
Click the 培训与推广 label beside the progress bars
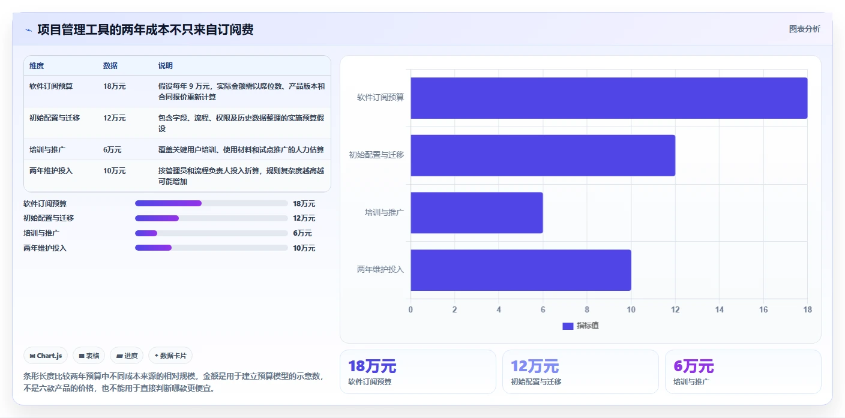[x=41, y=233]
